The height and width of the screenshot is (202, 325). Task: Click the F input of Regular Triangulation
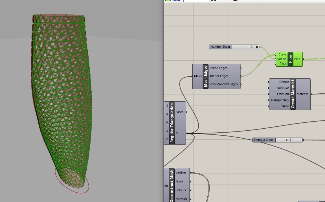(167, 140)
